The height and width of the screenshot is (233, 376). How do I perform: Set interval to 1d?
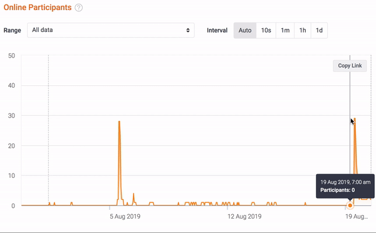319,31
